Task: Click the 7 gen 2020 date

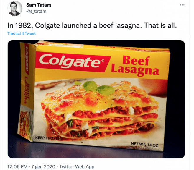Action: pyautogui.click(x=43, y=166)
